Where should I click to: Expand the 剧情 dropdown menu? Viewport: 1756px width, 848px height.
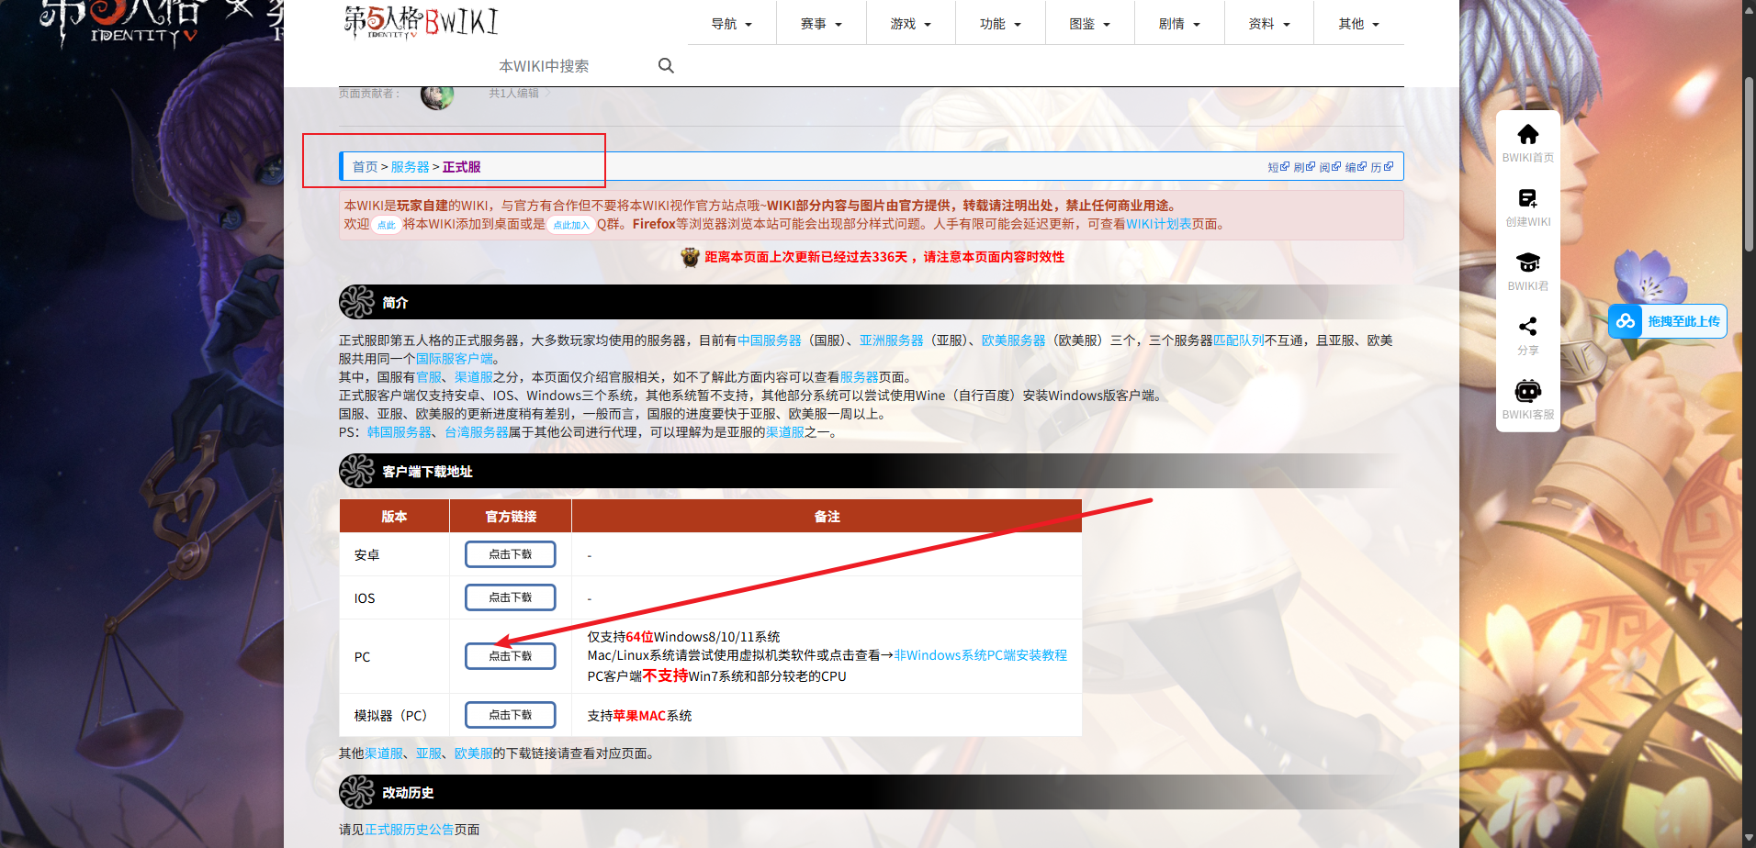coord(1179,24)
